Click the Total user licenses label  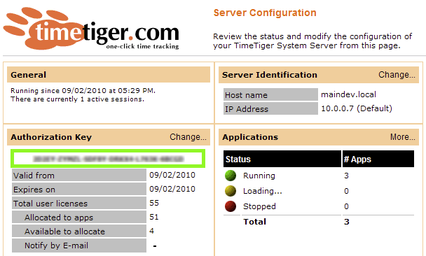click(79, 203)
